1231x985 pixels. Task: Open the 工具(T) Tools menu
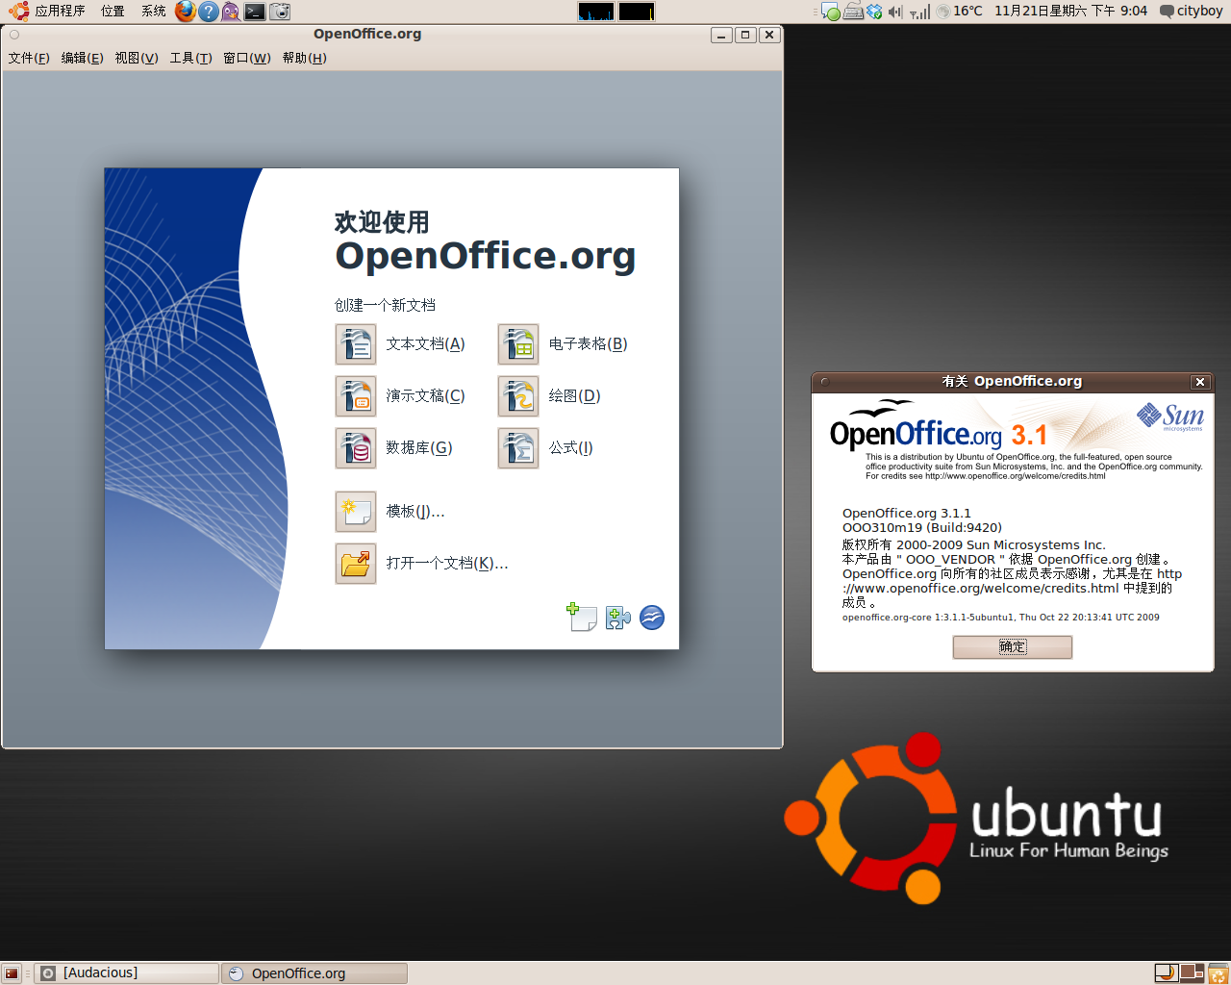[191, 58]
